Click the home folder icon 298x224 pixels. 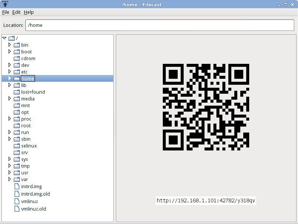[x=17, y=78]
